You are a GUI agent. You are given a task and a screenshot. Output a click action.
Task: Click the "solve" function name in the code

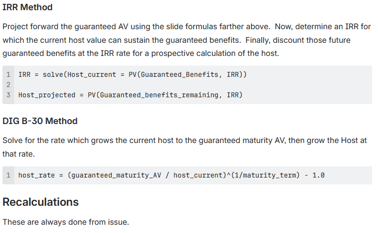53,74
